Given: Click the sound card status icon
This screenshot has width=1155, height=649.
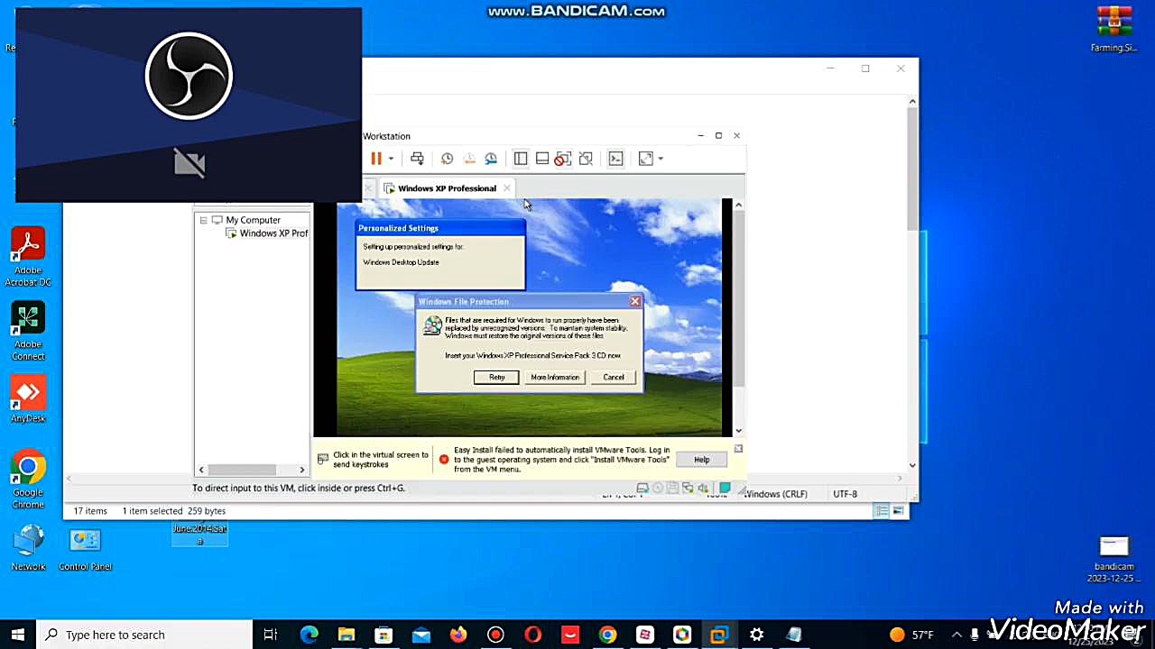Looking at the screenshot, I should point(703,489).
